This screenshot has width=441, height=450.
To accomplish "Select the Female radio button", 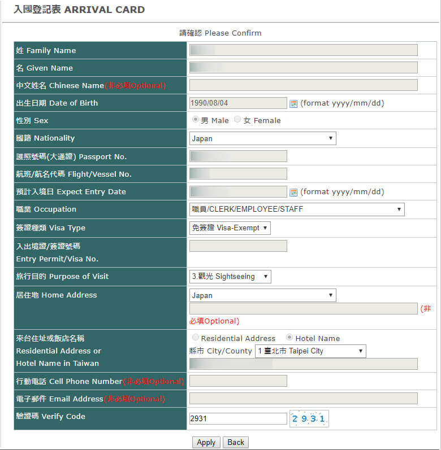I will [237, 119].
